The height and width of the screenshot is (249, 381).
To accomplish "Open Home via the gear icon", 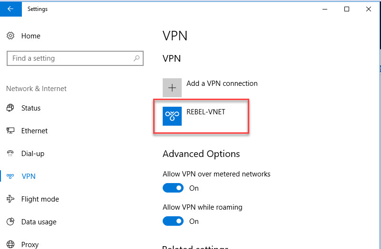I will tap(10, 36).
